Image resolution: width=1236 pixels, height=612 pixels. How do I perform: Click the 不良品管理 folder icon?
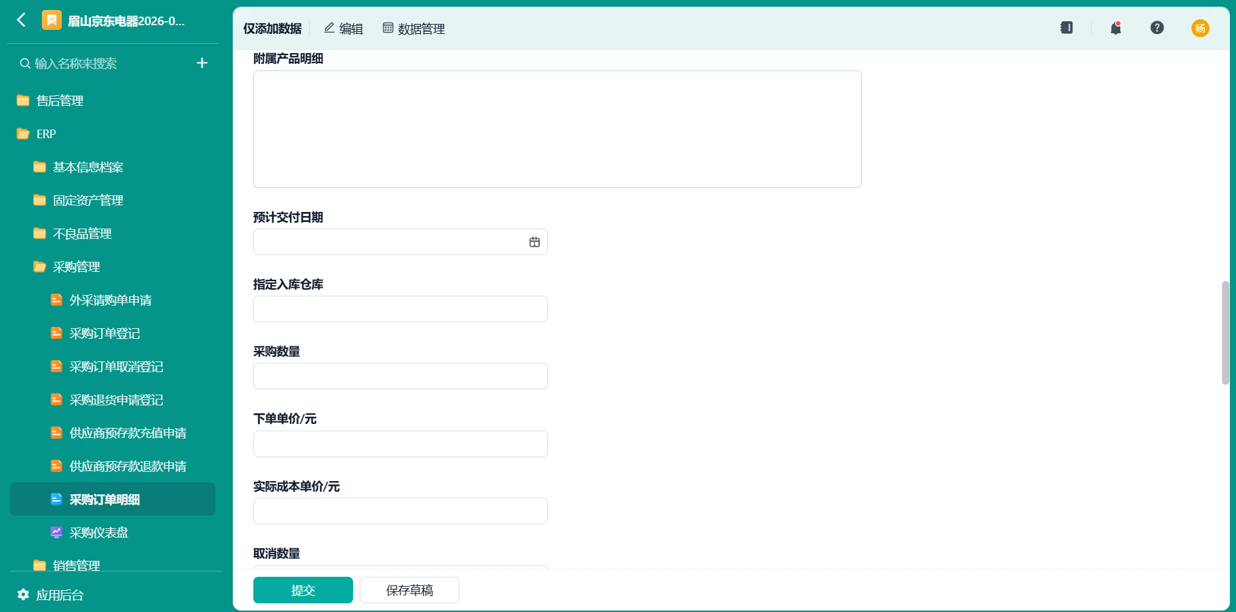[40, 233]
